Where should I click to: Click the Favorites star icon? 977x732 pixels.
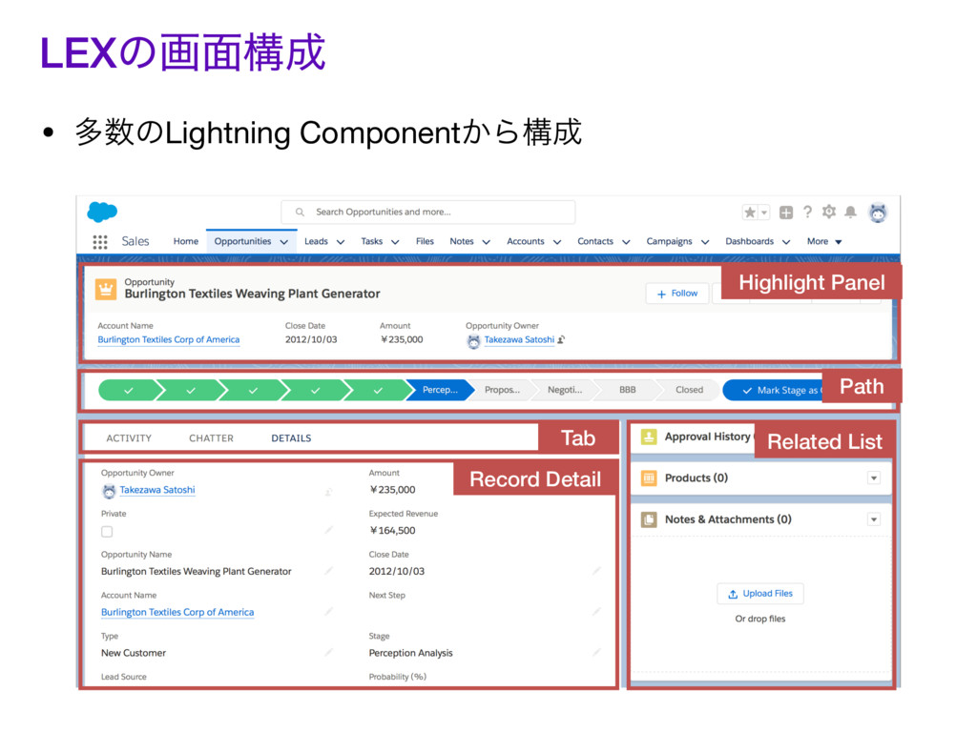[x=750, y=213]
